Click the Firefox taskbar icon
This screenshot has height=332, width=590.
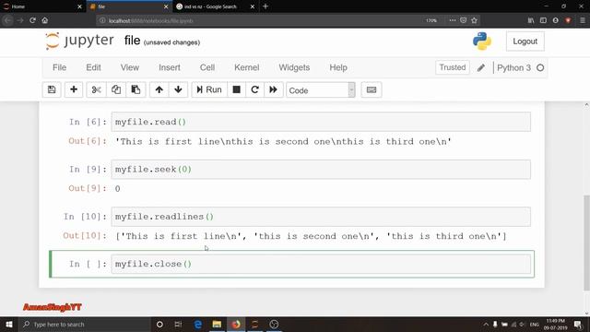(x=236, y=324)
